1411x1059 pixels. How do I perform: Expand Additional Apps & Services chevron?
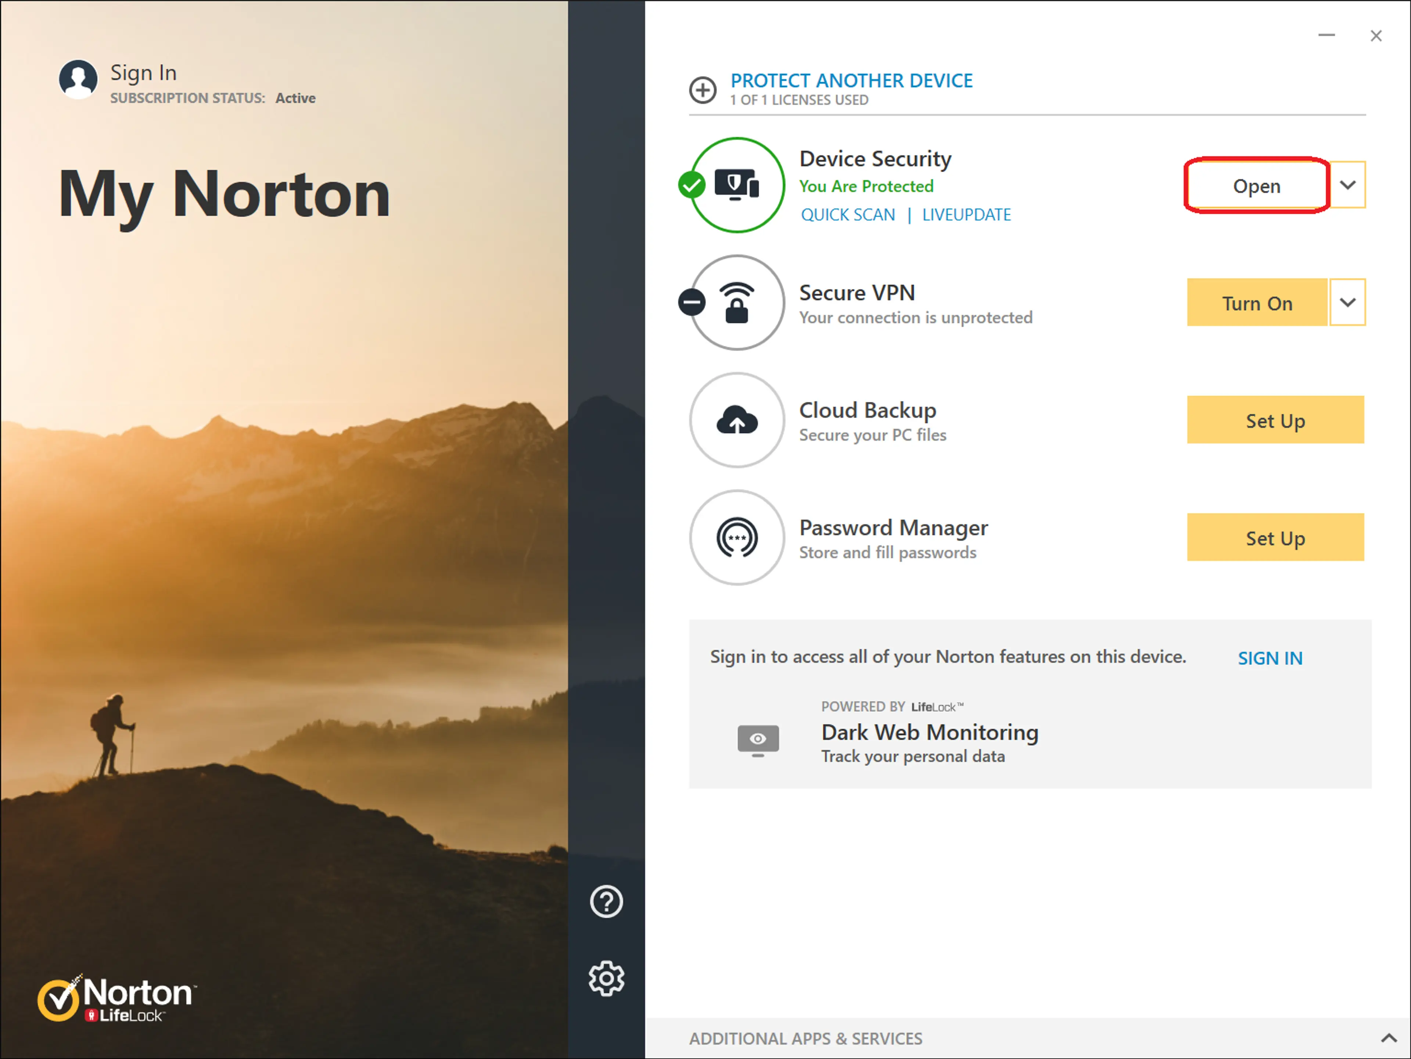click(x=1388, y=1038)
